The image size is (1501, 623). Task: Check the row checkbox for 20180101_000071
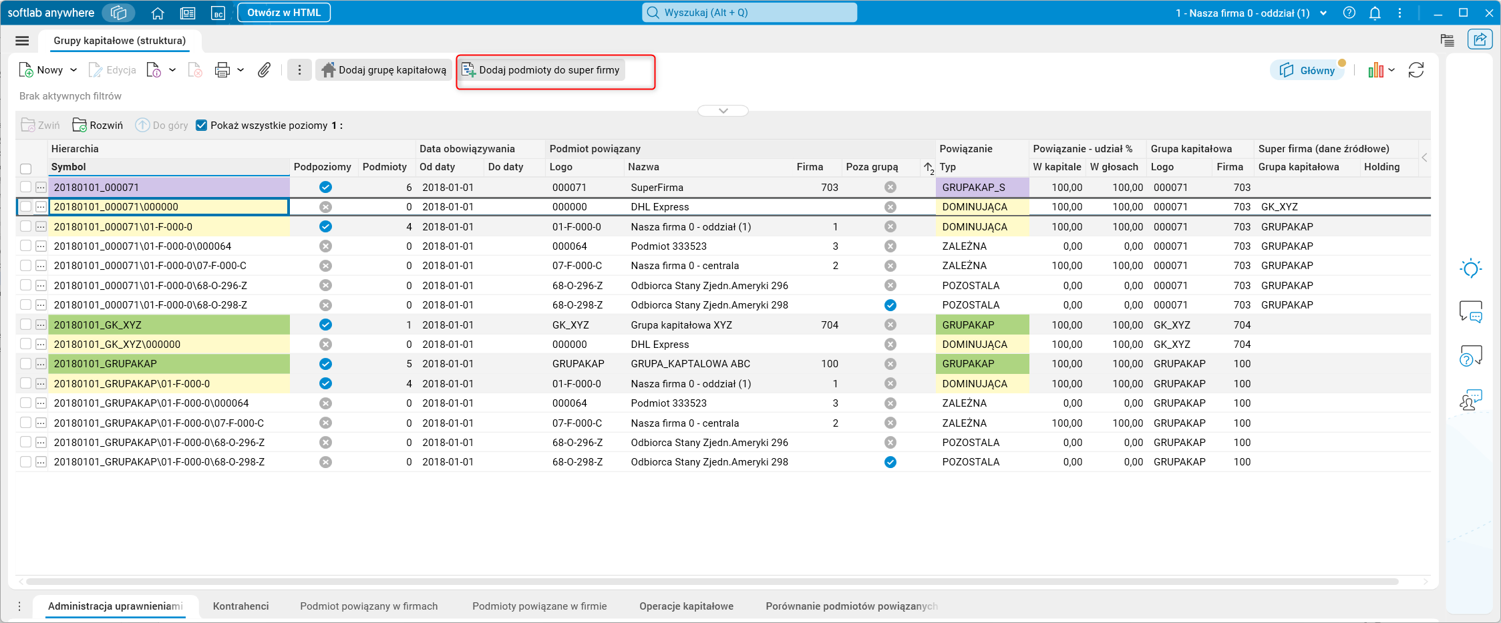point(25,188)
